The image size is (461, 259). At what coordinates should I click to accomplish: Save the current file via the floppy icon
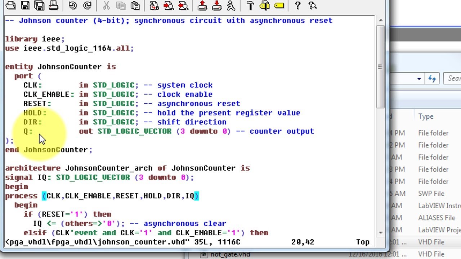25,5
